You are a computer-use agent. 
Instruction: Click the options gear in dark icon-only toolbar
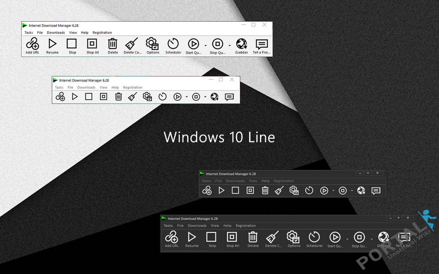[294, 190]
